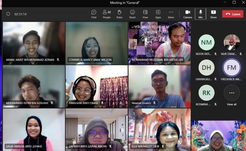
Task: Leave the meeting
Action: pos(233,14)
